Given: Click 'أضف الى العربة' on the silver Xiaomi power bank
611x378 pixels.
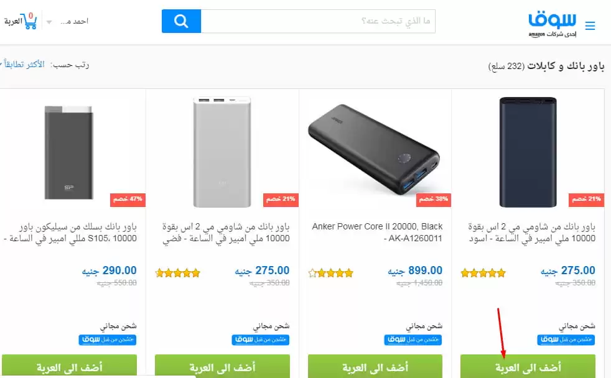Looking at the screenshot, I should pyautogui.click(x=223, y=367).
